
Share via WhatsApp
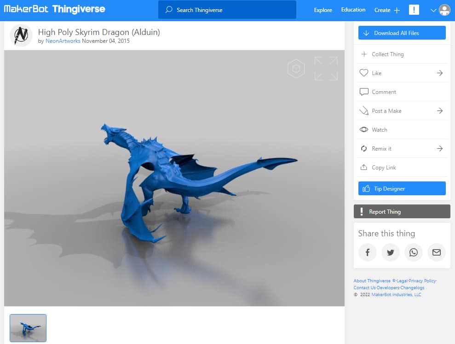click(414, 252)
